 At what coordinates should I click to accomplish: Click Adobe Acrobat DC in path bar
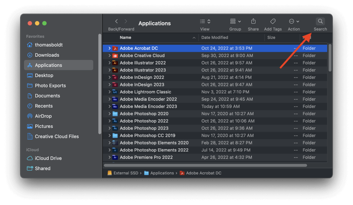click(201, 173)
